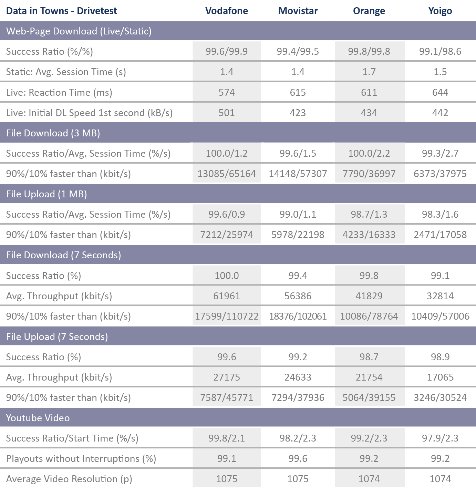Image resolution: width=476 pixels, height=487 pixels.
Task: Click Orange's 100.0/2.2 file download cell
Action: pyautogui.click(x=369, y=153)
